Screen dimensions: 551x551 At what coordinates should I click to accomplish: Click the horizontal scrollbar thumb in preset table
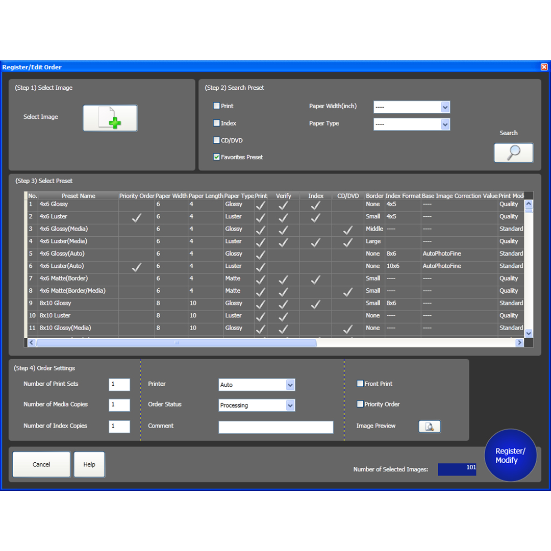(x=177, y=343)
